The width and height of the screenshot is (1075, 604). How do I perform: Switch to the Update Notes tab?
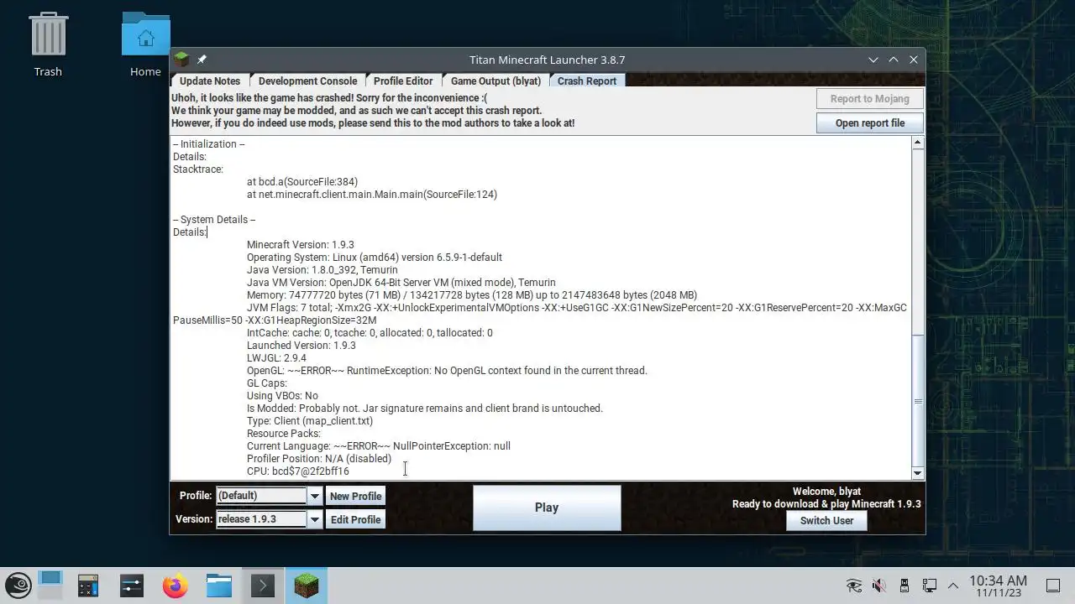(x=210, y=81)
